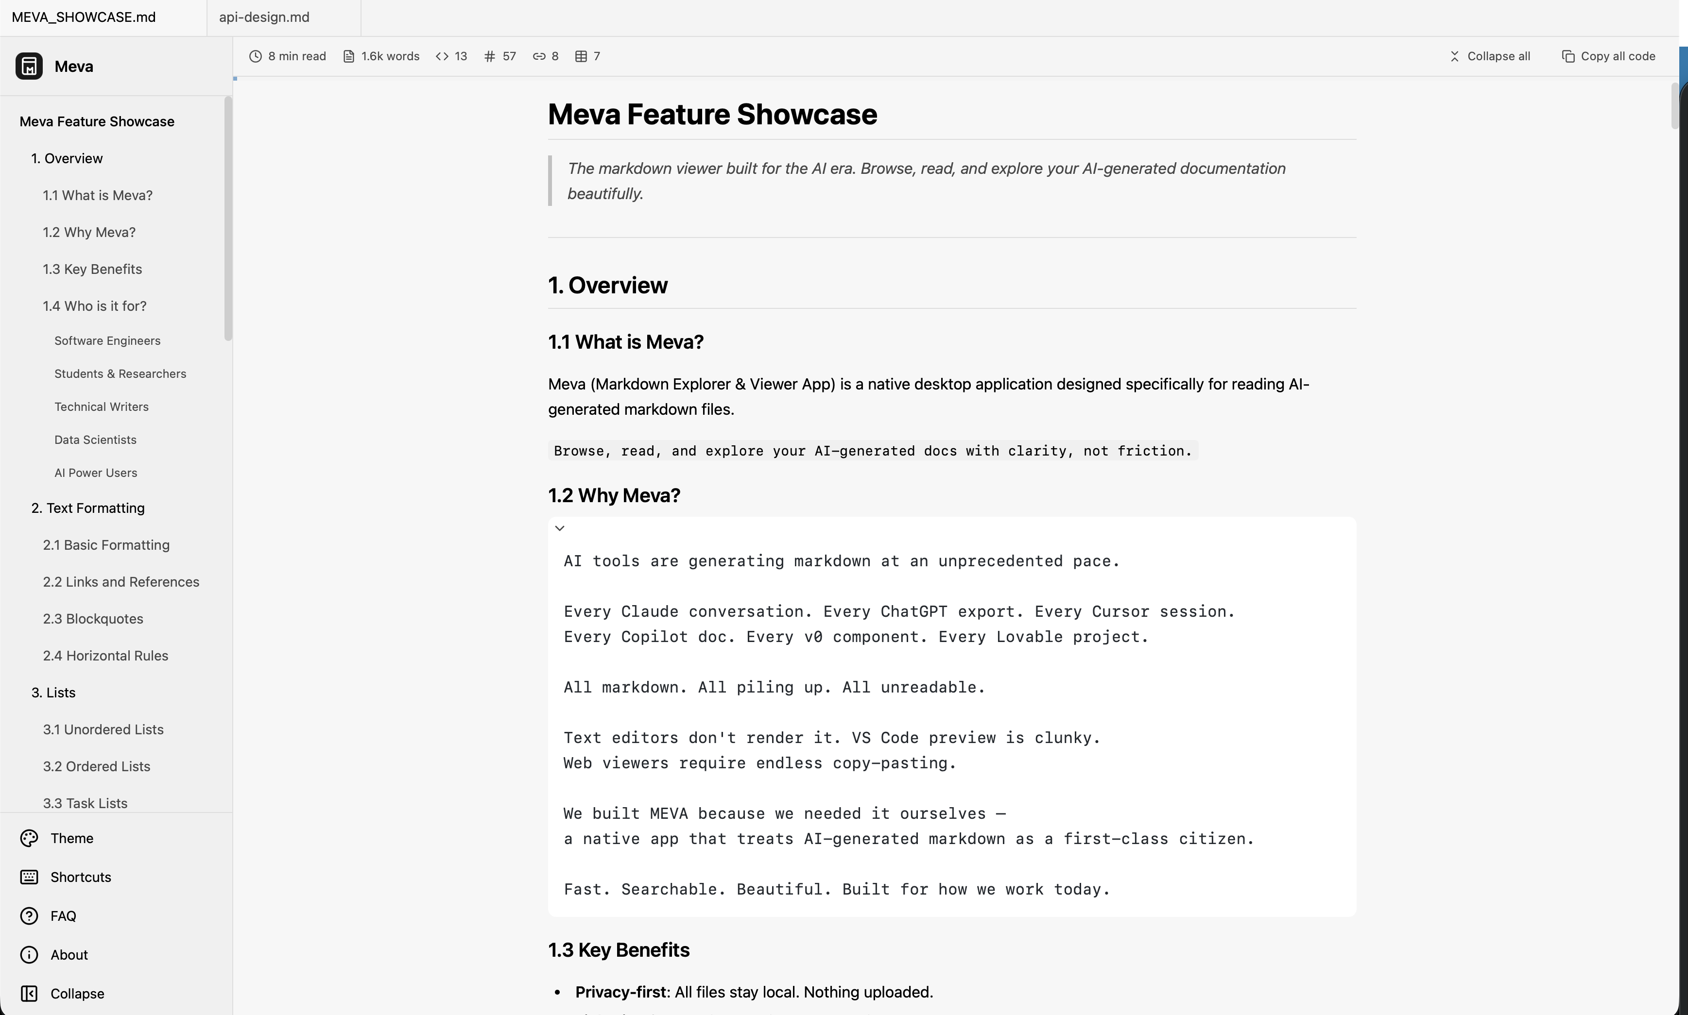The image size is (1688, 1015).
Task: Click the Meva app logo icon
Action: [29, 66]
